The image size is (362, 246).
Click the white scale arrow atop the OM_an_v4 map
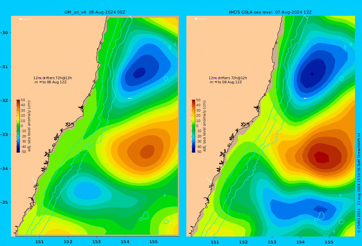coord(25,19)
